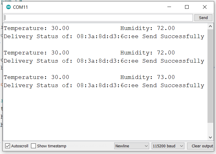The image size is (216, 154).
Task: Click the scroll down arrow in output
Action: [210, 138]
